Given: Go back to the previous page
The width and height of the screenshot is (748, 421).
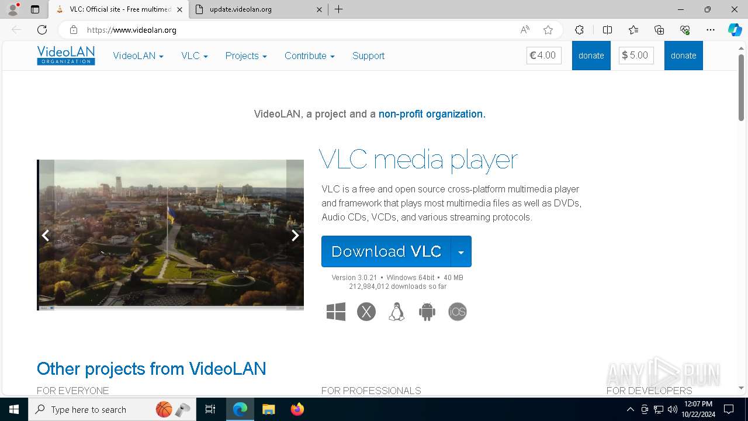Looking at the screenshot, I should 16,30.
